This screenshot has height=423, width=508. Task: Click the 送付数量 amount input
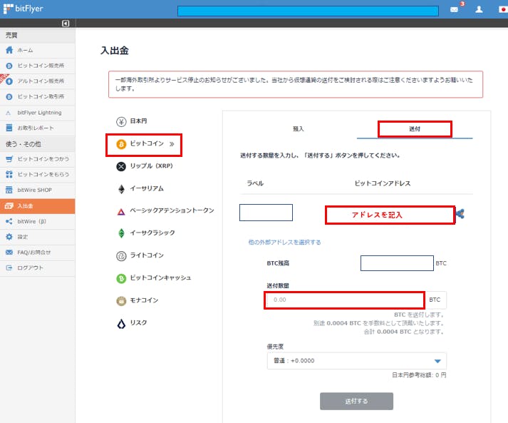[344, 300]
